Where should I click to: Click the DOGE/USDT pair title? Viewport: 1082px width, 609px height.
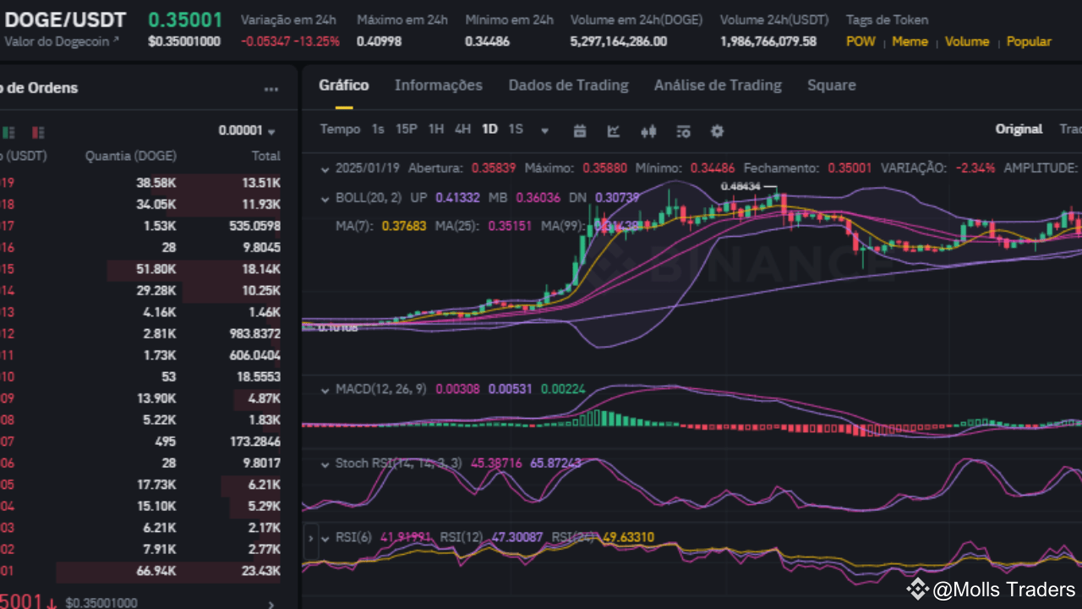(65, 19)
